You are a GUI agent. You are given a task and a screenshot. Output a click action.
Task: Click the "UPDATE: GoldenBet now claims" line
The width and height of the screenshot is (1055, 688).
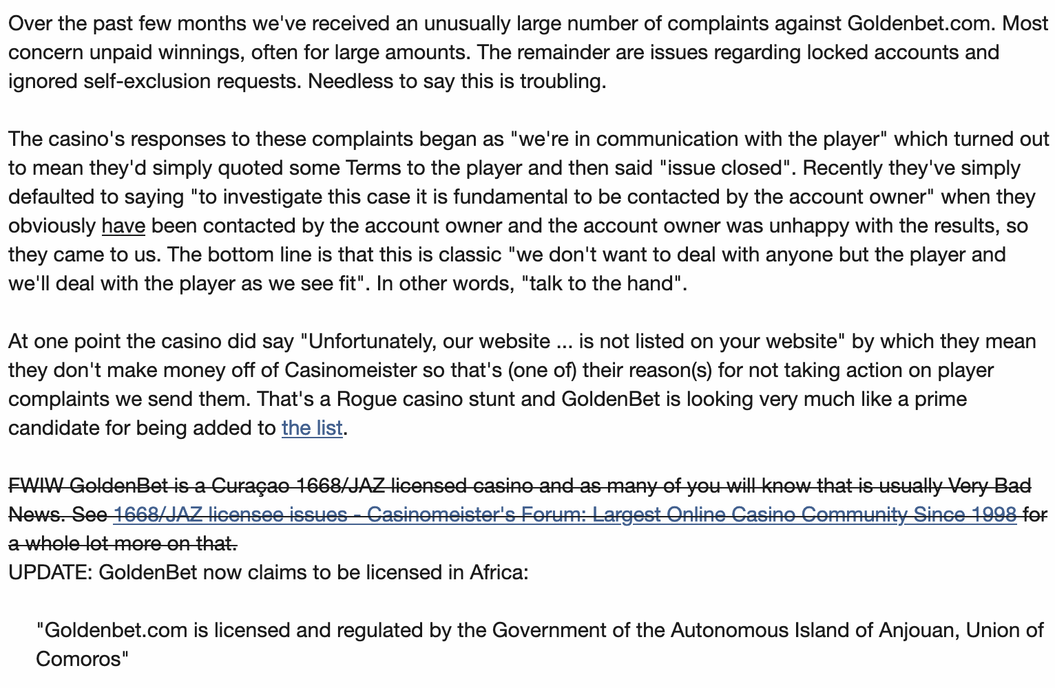(268, 572)
